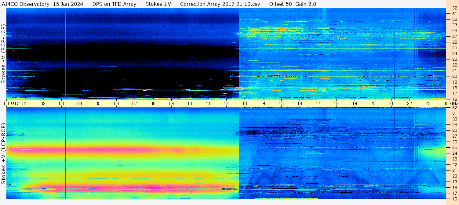Click 26 MHz label of lower +V panel
This screenshot has width=459, height=205.
[x=454, y=142]
